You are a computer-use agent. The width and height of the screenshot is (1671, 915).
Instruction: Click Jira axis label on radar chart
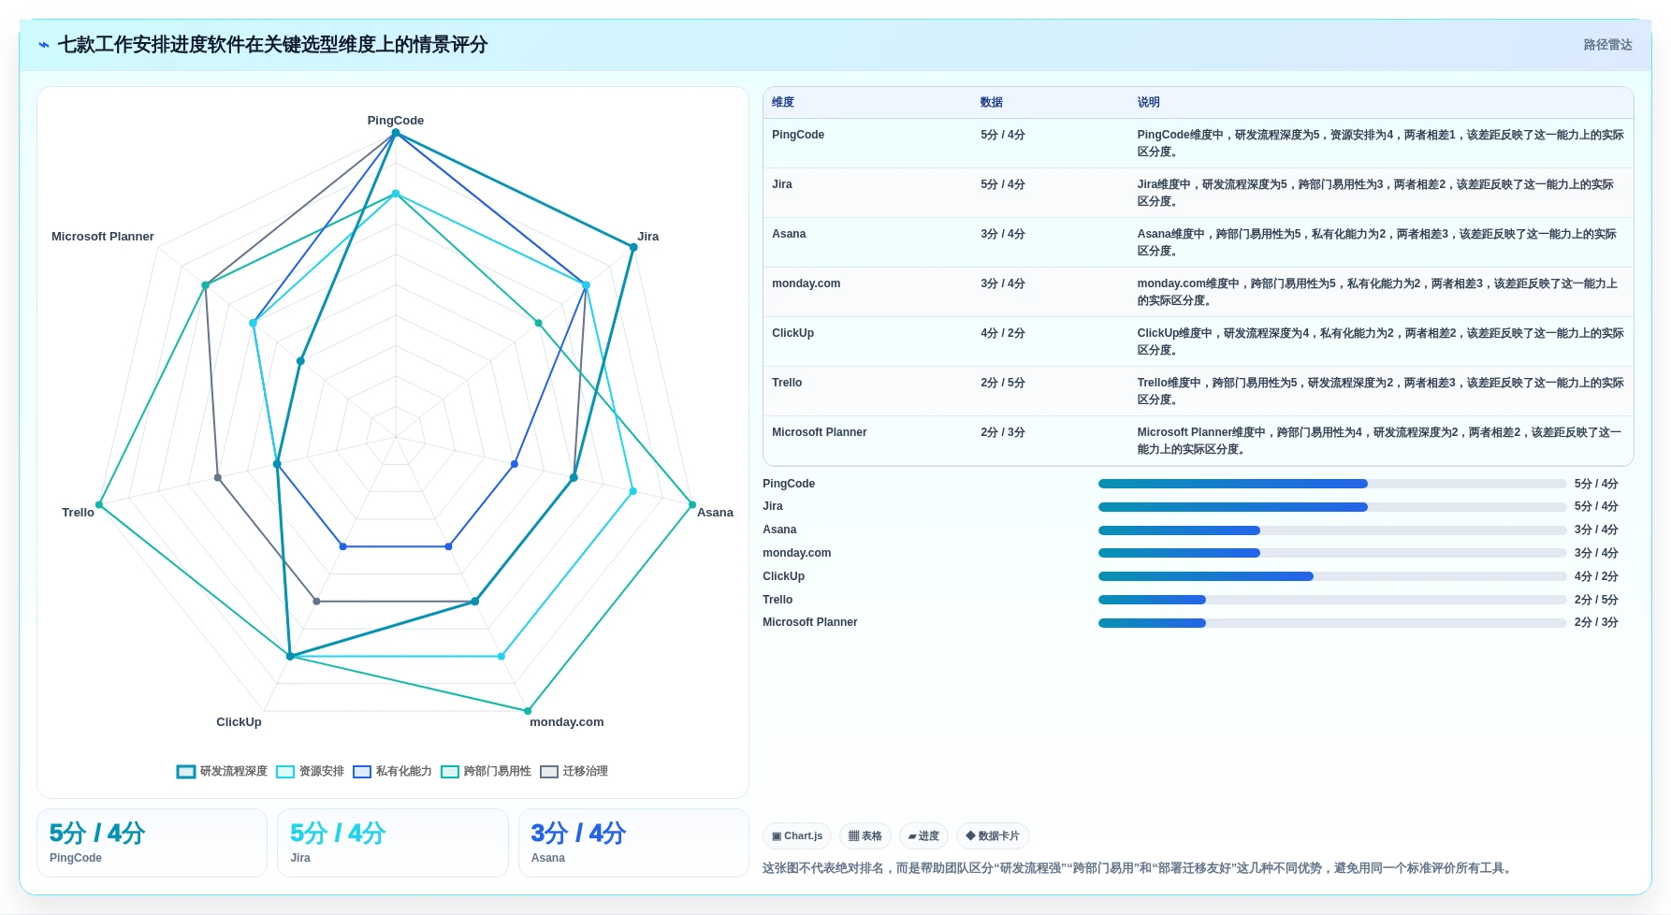648,237
